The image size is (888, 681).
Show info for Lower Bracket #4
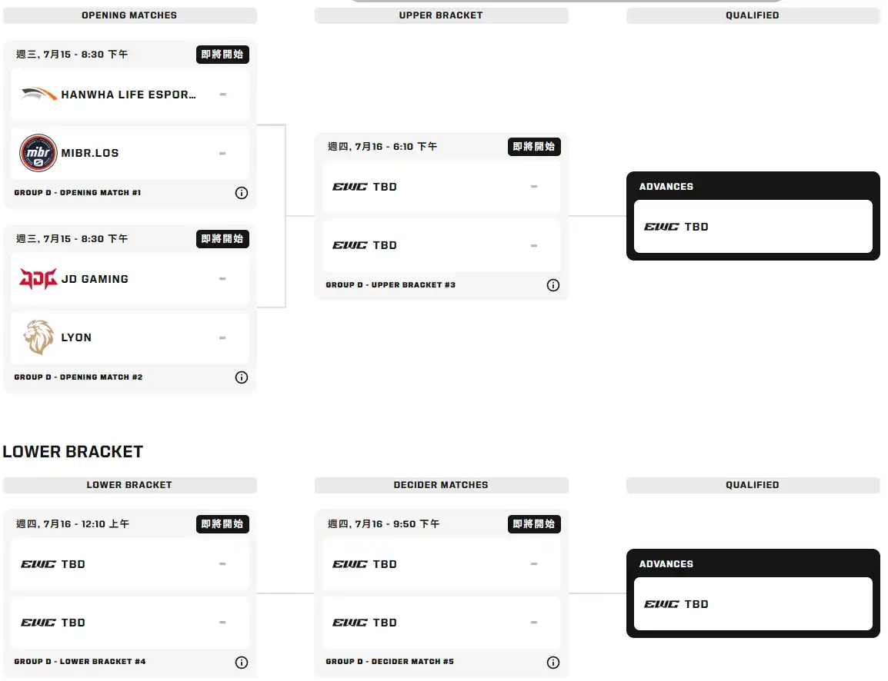click(x=242, y=663)
